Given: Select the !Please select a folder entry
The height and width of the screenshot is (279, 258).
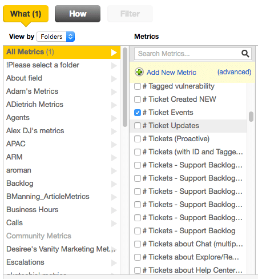Looking at the screenshot, I should tap(62, 65).
